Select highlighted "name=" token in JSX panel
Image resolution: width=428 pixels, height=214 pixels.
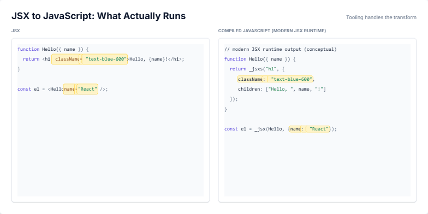69,90
